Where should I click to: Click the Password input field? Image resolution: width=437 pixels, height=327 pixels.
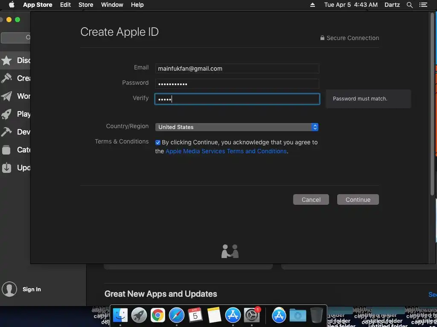point(237,84)
